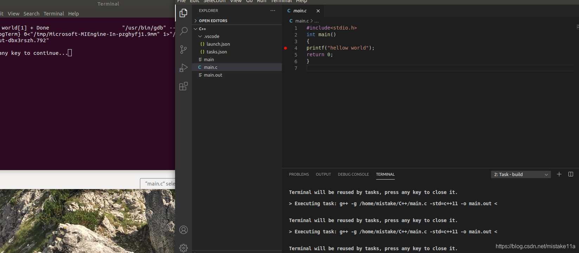Click the printf line in the editor
Screen dimensions: 579x253
pos(341,48)
